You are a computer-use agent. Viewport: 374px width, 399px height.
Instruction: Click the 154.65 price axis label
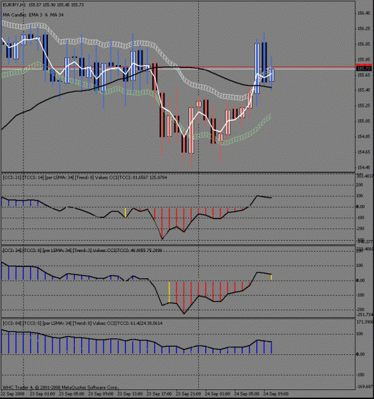click(x=364, y=152)
